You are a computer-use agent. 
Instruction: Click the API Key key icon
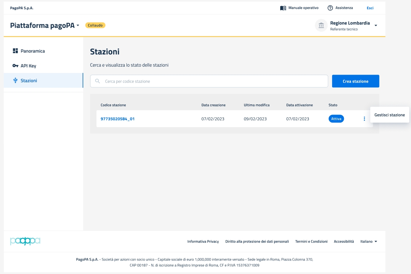(15, 66)
